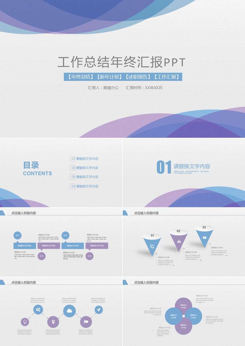This screenshot has height=346, width=245.
Task: Select right blue circle in four-circle diagram
Action: (x=193, y=316)
